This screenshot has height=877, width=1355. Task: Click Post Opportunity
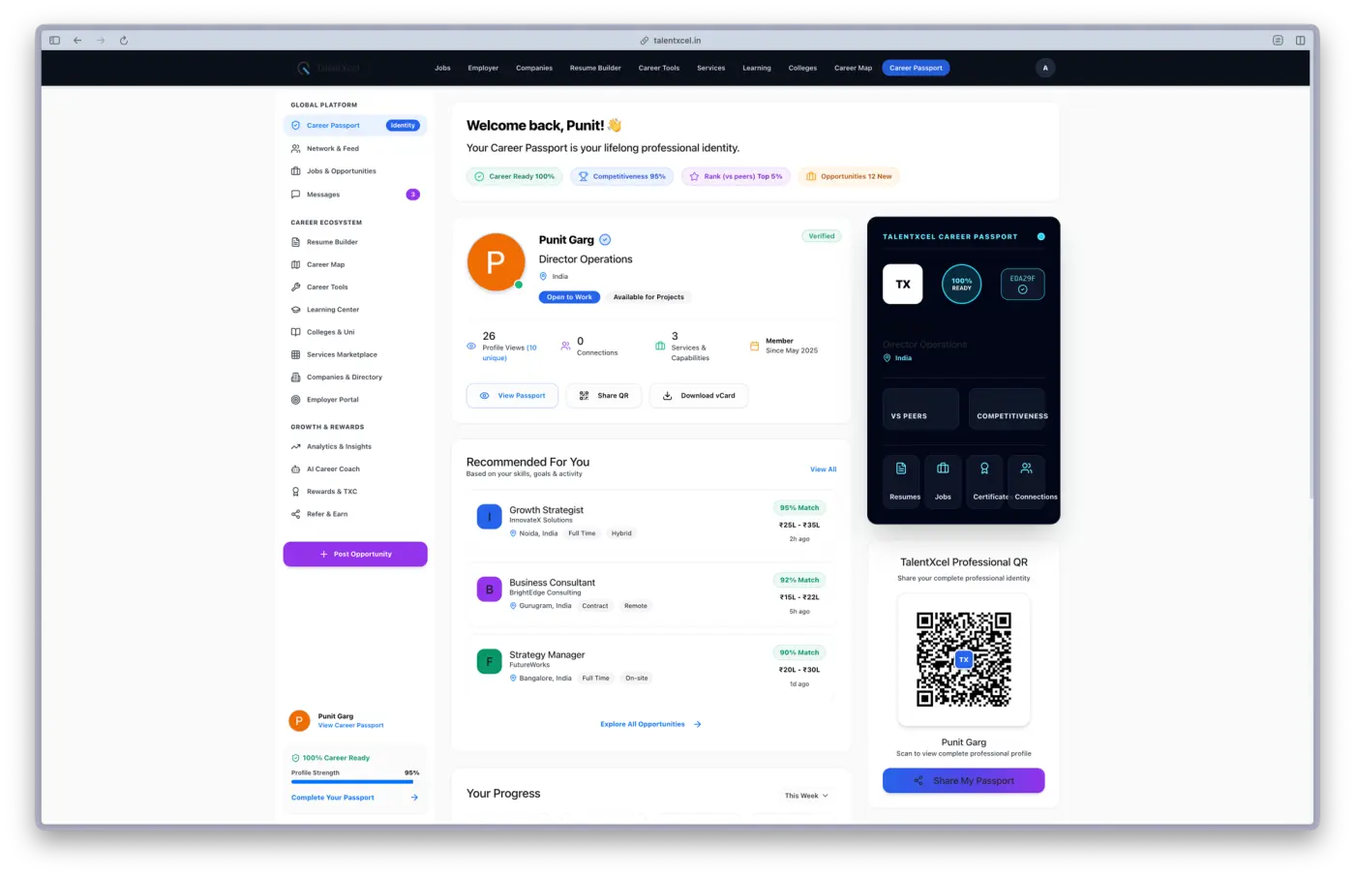coord(355,554)
